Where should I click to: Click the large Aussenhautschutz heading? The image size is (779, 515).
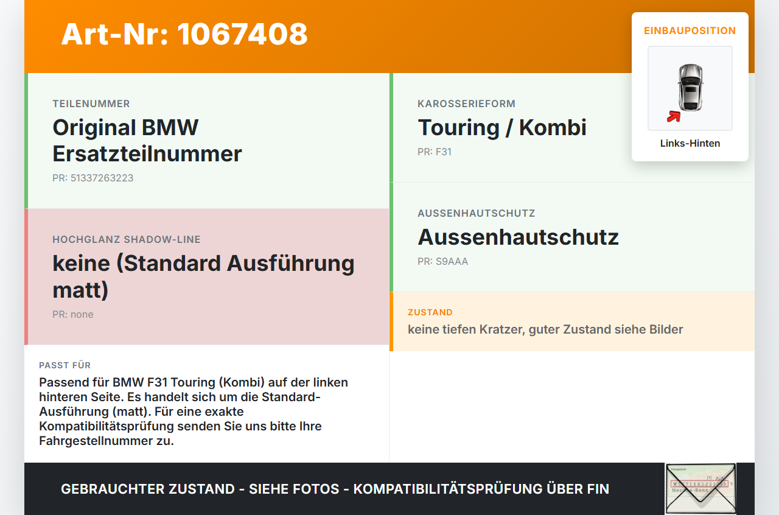tap(519, 237)
